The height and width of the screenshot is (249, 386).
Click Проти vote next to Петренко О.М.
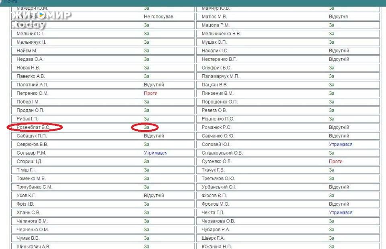pyautogui.click(x=150, y=93)
